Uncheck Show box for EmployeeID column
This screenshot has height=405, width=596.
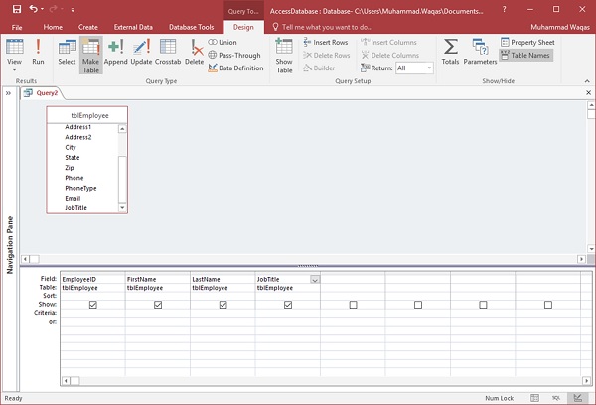[x=92, y=305]
